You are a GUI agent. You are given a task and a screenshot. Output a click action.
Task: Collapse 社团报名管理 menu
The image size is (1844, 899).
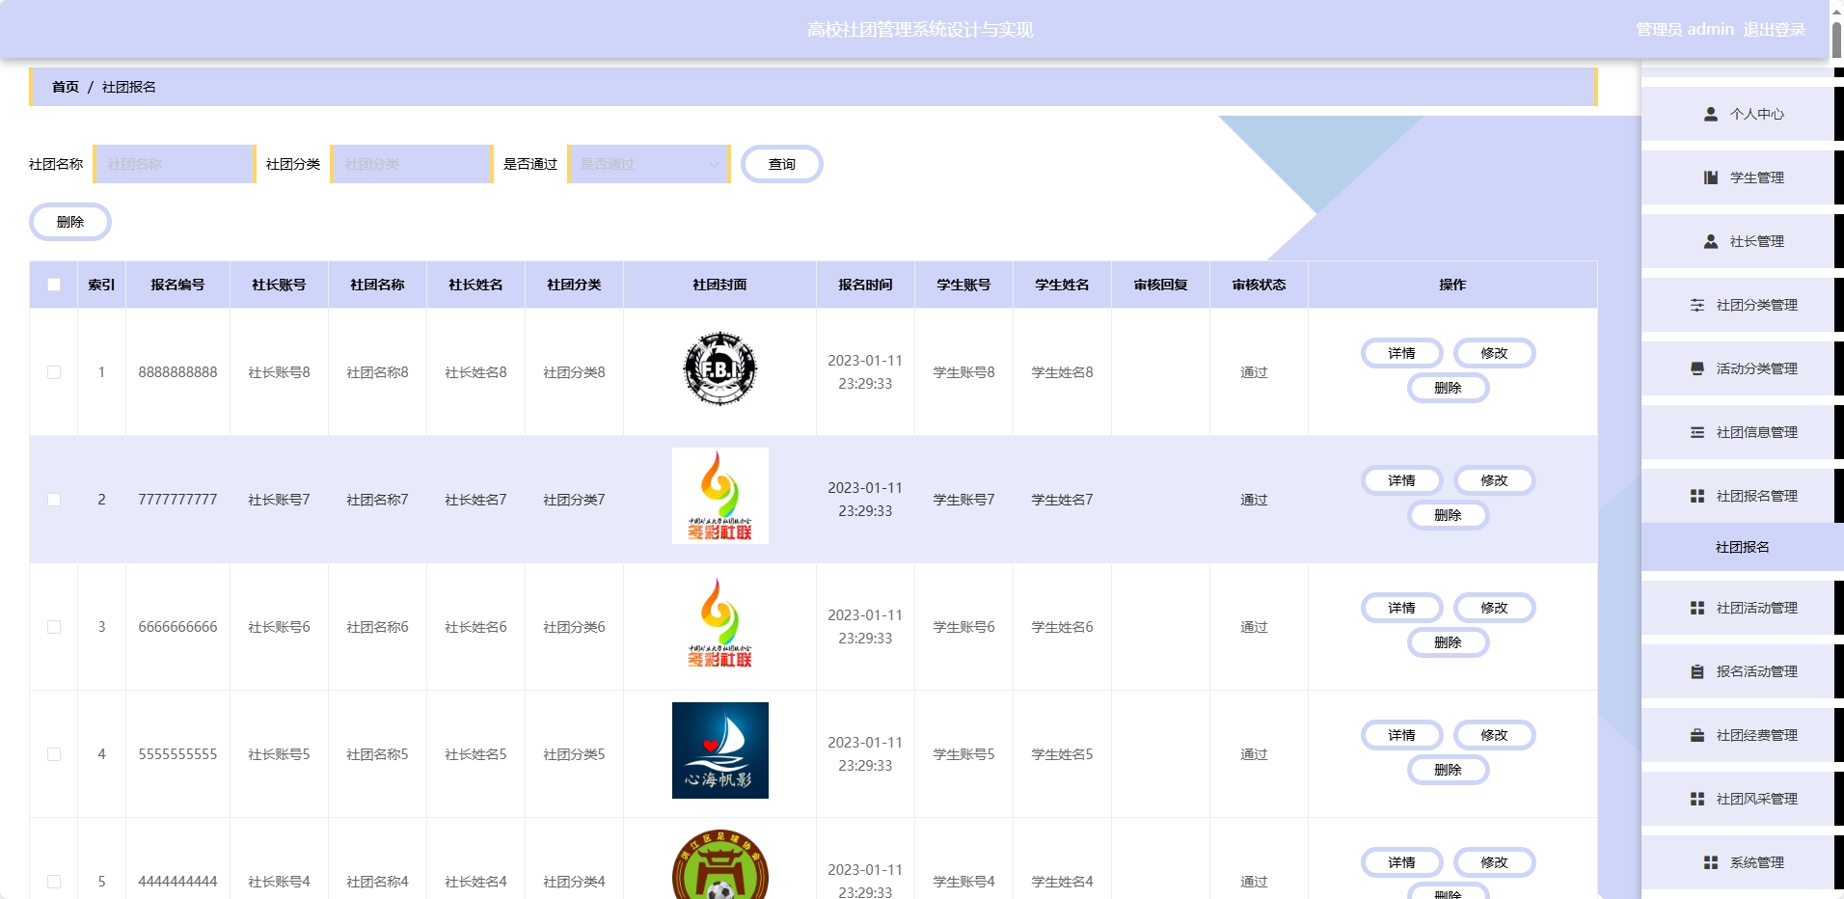1743,496
